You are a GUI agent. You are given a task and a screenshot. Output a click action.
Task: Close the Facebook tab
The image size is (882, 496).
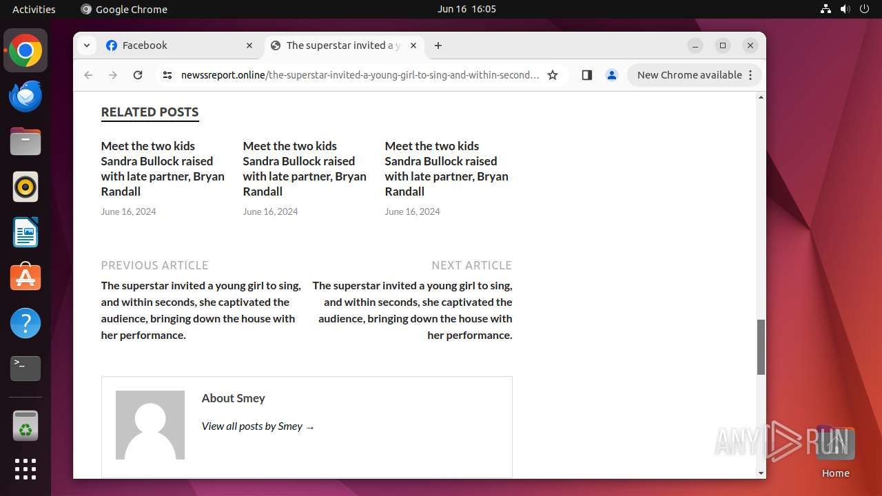click(x=249, y=45)
